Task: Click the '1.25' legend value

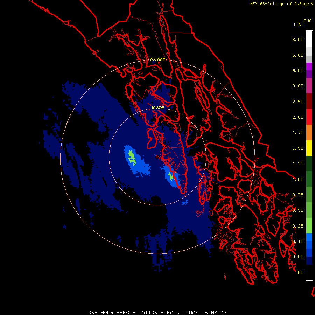Action: (x=298, y=164)
